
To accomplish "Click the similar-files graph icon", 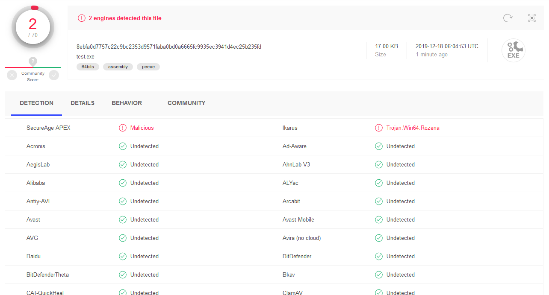I will [532, 18].
